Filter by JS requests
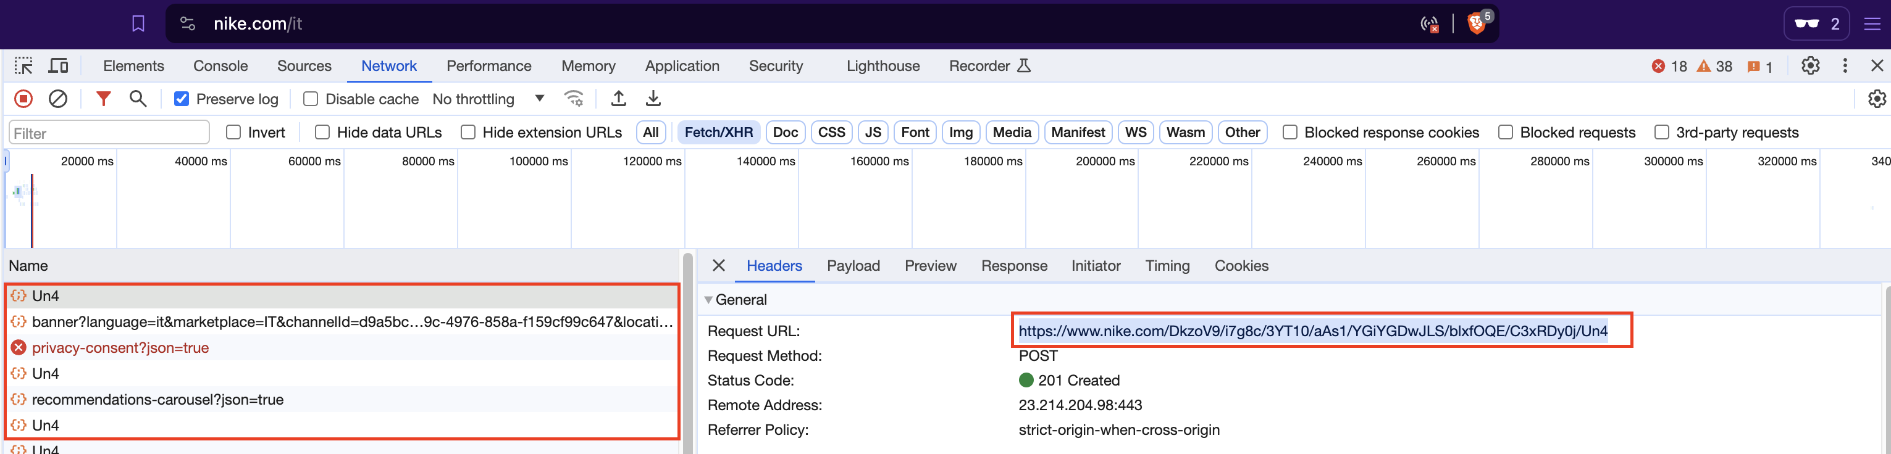The width and height of the screenshot is (1891, 454). (x=873, y=132)
